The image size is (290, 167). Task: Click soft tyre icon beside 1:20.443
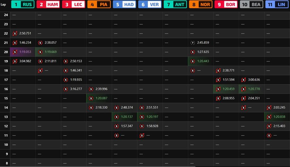(193, 61)
